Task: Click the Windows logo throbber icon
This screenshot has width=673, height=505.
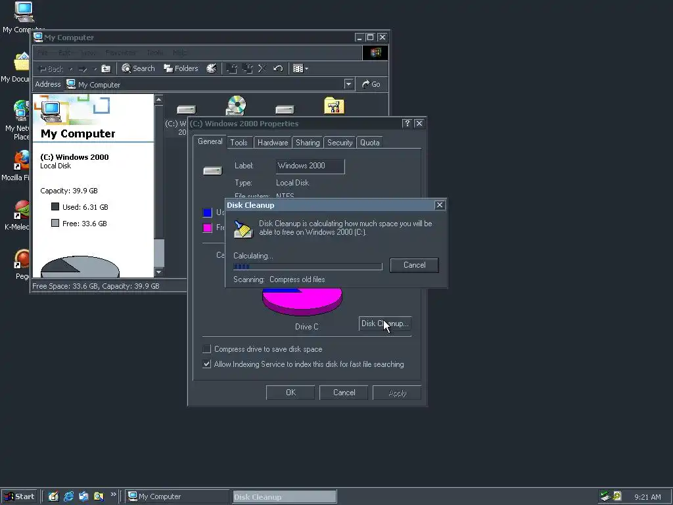Action: [x=375, y=53]
